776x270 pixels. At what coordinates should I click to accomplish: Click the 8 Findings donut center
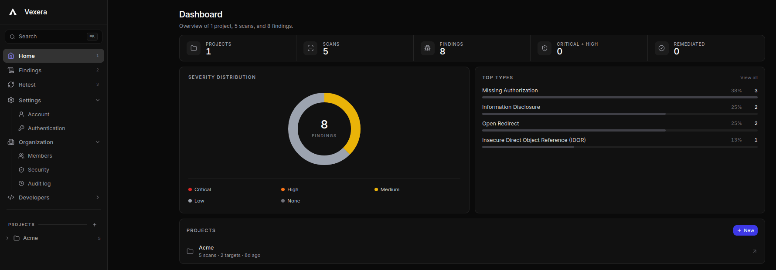(x=324, y=129)
